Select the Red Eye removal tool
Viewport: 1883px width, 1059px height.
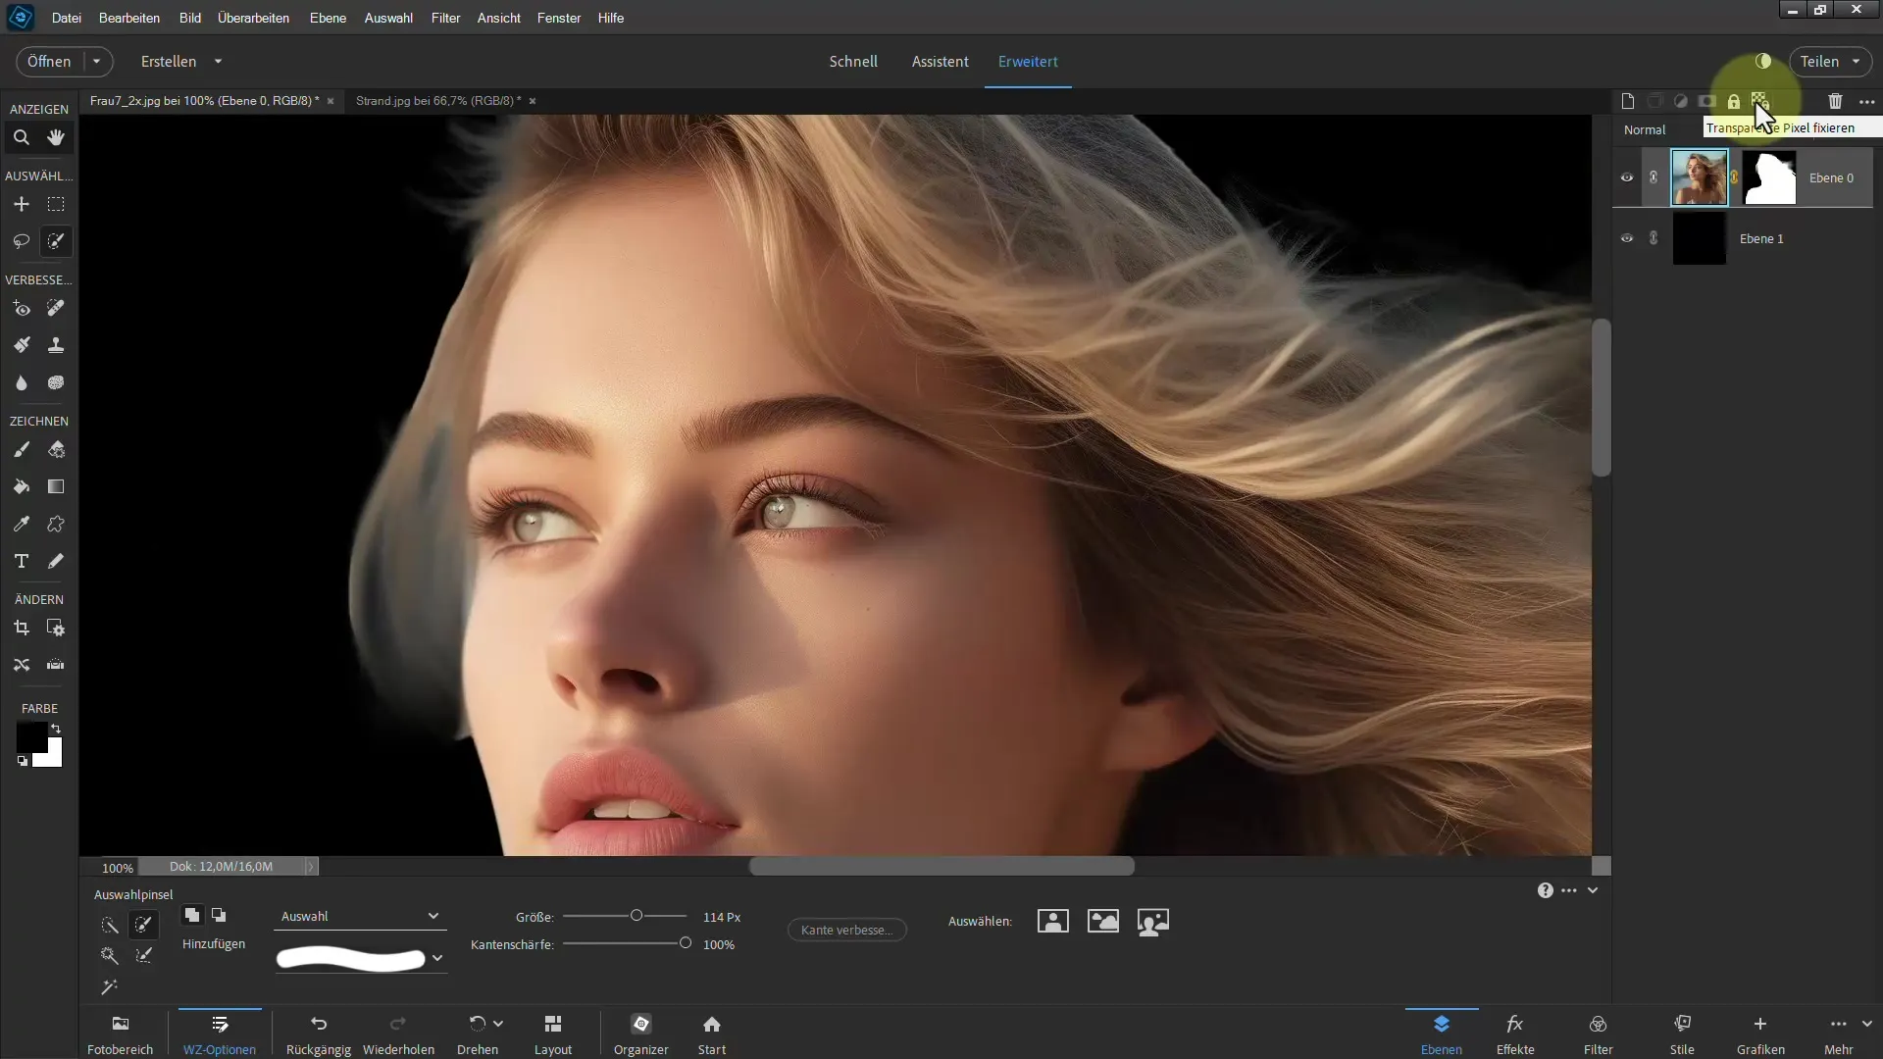[21, 309]
